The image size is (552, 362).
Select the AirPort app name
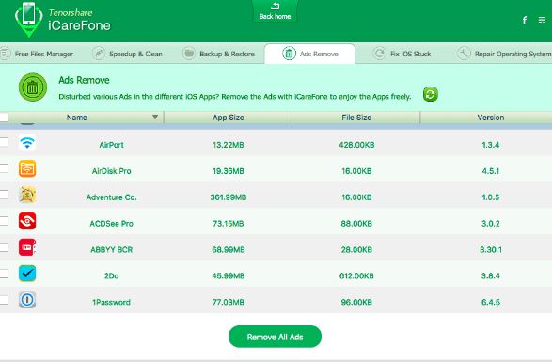pyautogui.click(x=111, y=145)
